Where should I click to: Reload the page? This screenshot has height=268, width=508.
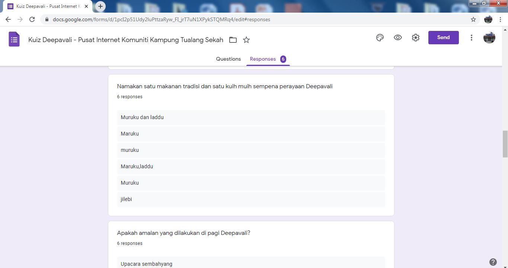point(32,19)
